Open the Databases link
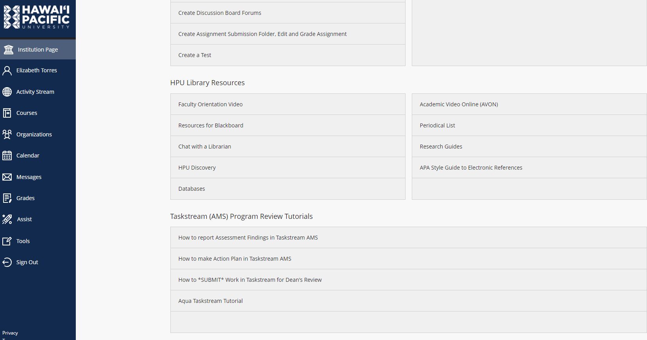Screen dimensions: 647x340 (288, 189)
